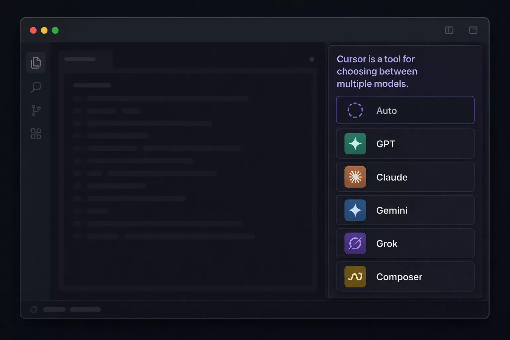The height and width of the screenshot is (340, 510).
Task: Open the Search magnifier icon in sidebar
Action: coord(36,87)
